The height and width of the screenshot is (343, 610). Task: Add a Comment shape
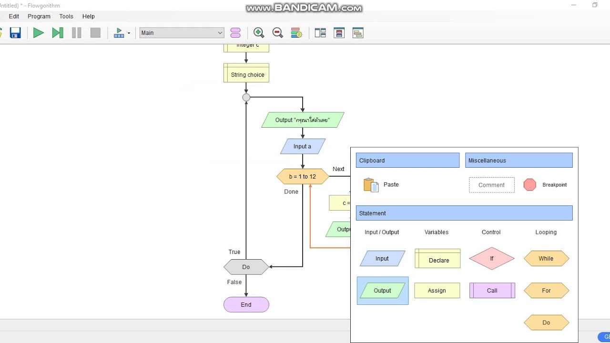coord(491,185)
